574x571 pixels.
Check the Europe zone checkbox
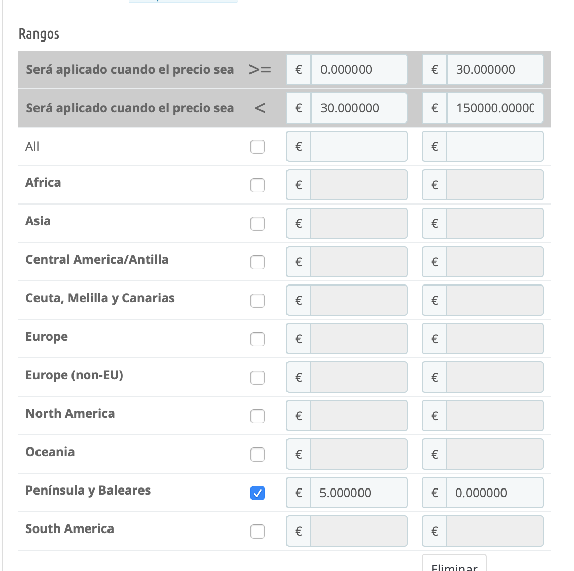258,339
